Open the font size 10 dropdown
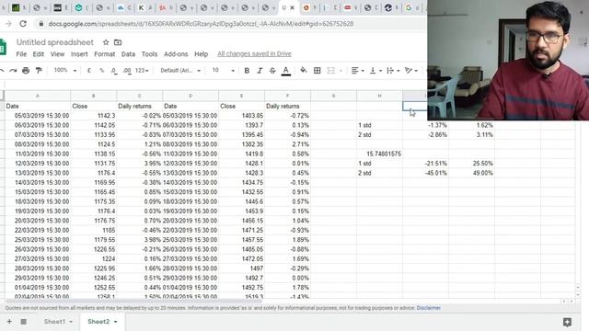Image resolution: width=589 pixels, height=331 pixels. click(223, 71)
